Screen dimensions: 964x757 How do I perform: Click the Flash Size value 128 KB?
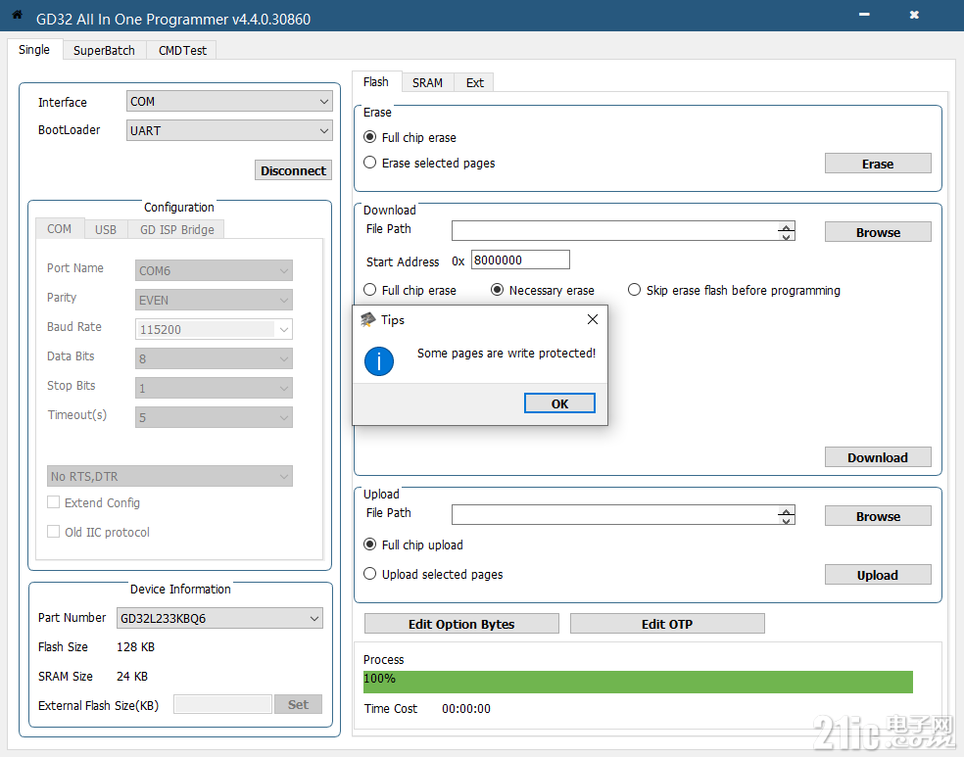136,647
